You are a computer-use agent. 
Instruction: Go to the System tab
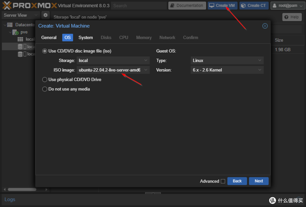[x=86, y=37]
